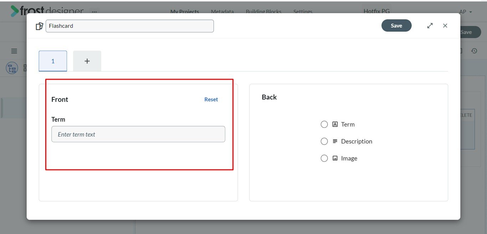Click the structure tree view icon in background

tap(12, 68)
